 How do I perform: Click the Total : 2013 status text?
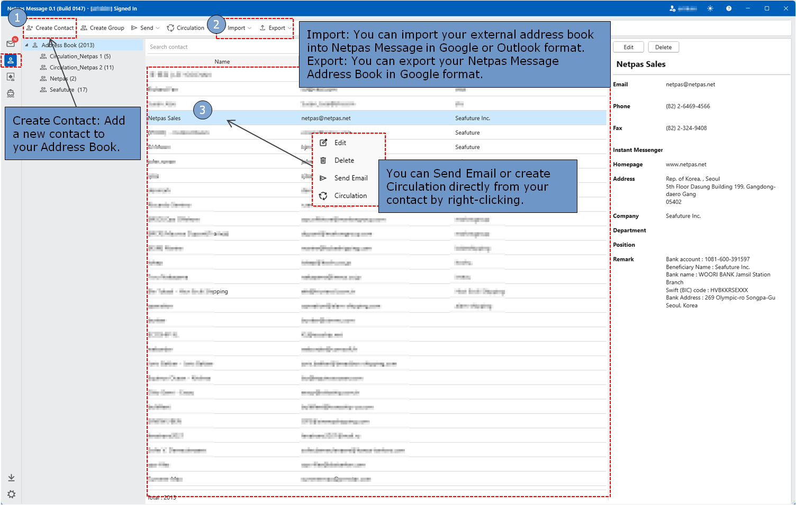(x=162, y=498)
